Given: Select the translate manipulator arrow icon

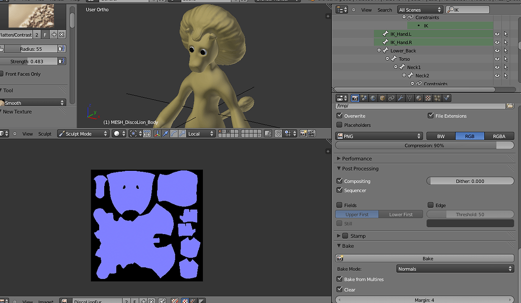Looking at the screenshot, I should coord(166,134).
